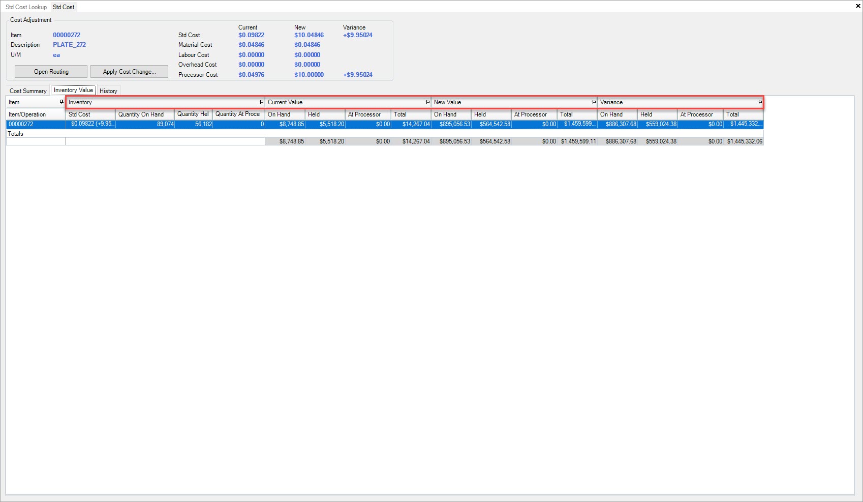The width and height of the screenshot is (863, 502).
Task: Click the Std Cost variance +$9.95024
Action: 358,35
